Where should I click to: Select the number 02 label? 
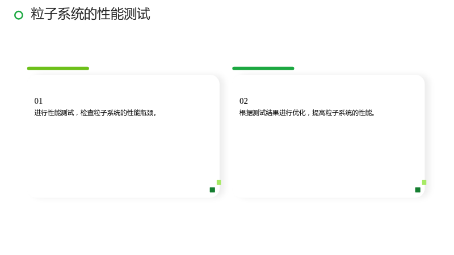(243, 101)
